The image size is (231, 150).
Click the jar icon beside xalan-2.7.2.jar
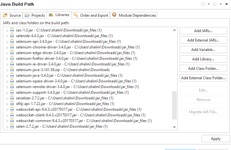click(12, 126)
